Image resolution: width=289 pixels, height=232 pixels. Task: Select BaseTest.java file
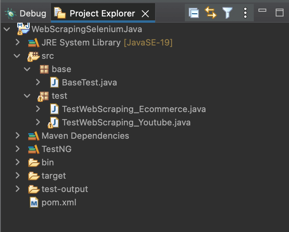[89, 82]
